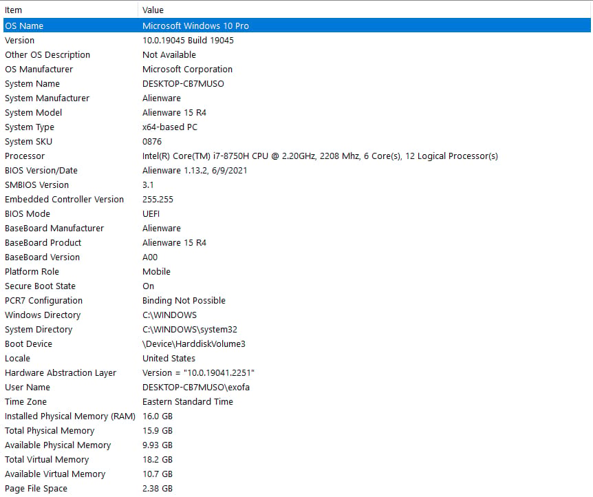593x497 pixels.
Task: Select the Processor row label
Action: pyautogui.click(x=25, y=156)
